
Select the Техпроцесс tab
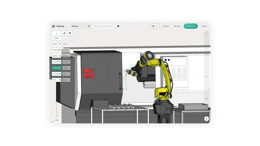191,26
